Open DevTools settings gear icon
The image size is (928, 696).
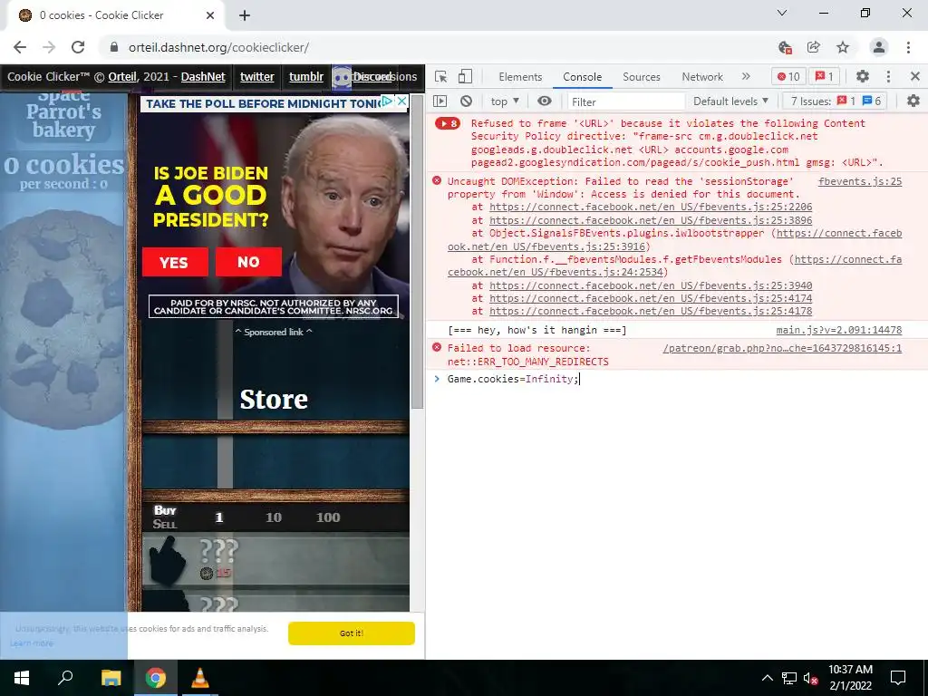click(x=863, y=76)
